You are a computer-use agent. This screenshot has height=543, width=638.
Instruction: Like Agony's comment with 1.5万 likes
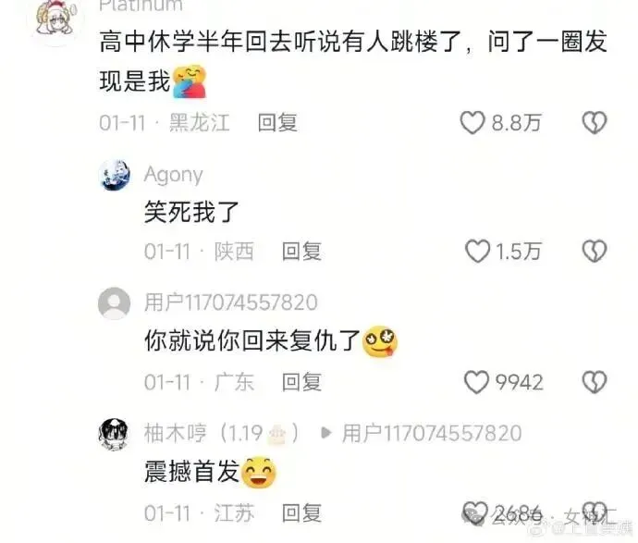point(477,251)
